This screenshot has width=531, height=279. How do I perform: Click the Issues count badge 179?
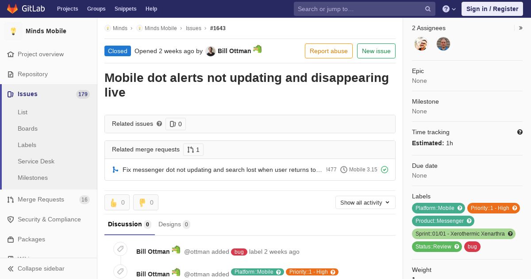(x=83, y=94)
